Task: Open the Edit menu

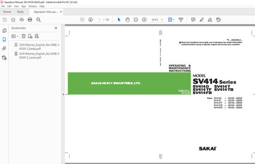Action: pos(9,6)
